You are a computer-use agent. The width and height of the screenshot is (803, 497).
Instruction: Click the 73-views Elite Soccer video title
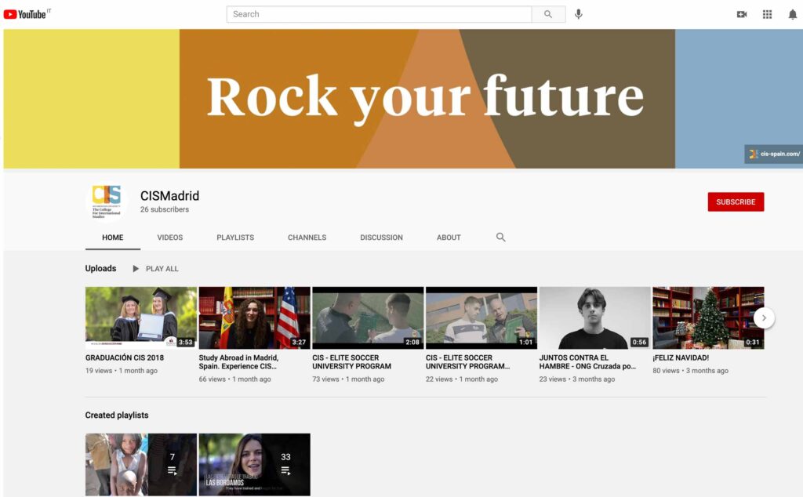(x=352, y=362)
